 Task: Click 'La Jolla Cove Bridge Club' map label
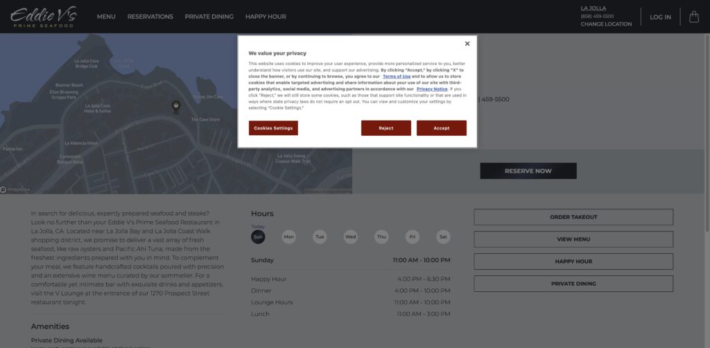87,63
